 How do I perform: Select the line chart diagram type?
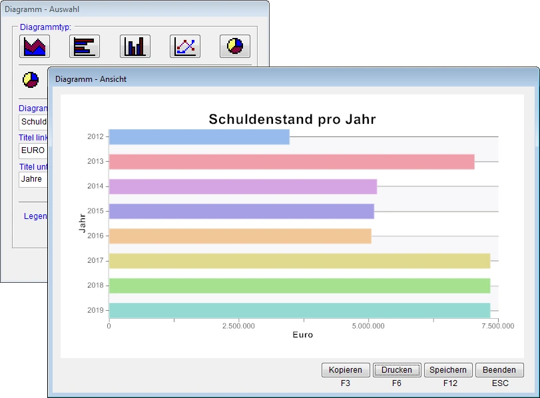[x=185, y=47]
